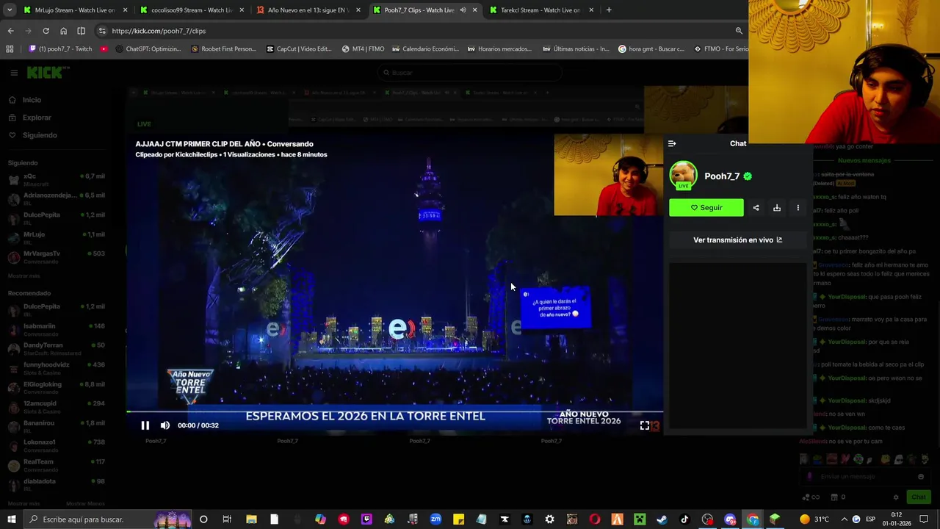This screenshot has height=529, width=940.
Task: Switch to MrLujo Stream browser tab
Action: tap(75, 10)
